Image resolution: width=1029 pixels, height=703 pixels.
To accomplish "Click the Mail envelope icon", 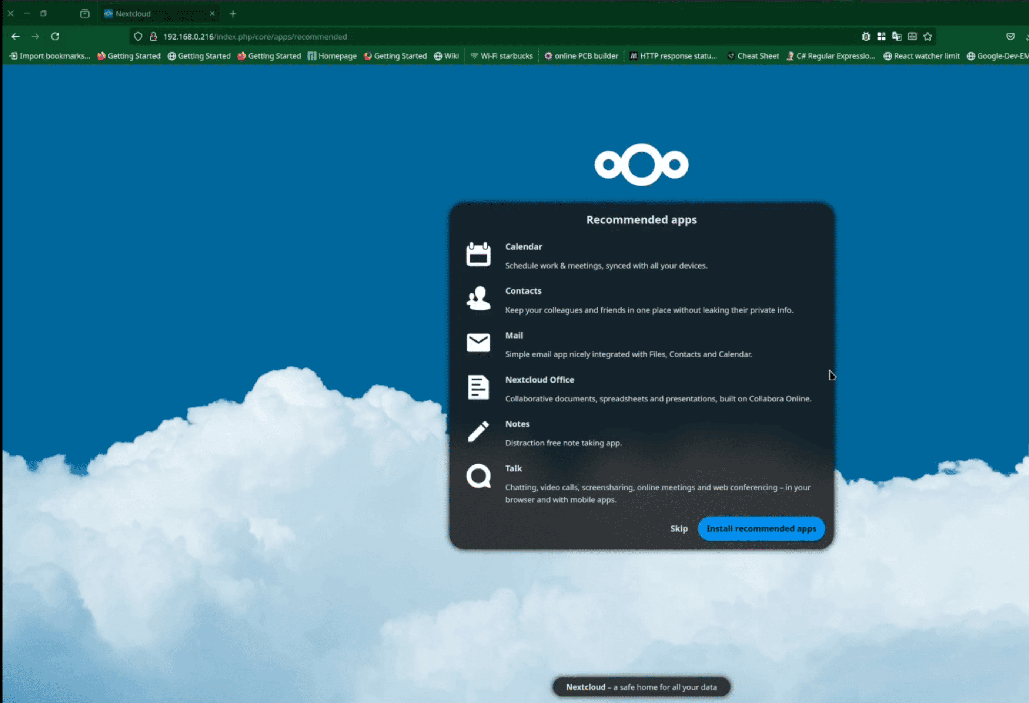I will [x=478, y=343].
